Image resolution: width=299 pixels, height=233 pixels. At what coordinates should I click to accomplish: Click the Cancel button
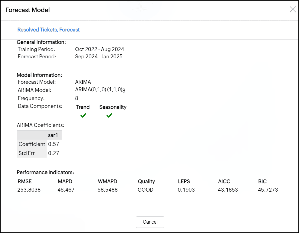click(x=150, y=222)
